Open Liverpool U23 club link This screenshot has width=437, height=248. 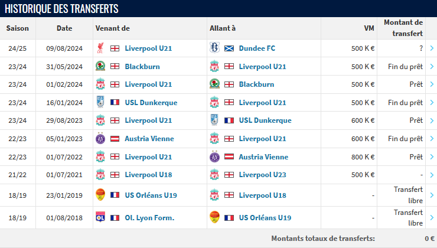(263, 175)
